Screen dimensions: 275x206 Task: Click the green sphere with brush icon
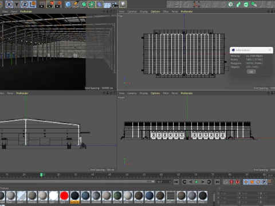click(254, 4)
